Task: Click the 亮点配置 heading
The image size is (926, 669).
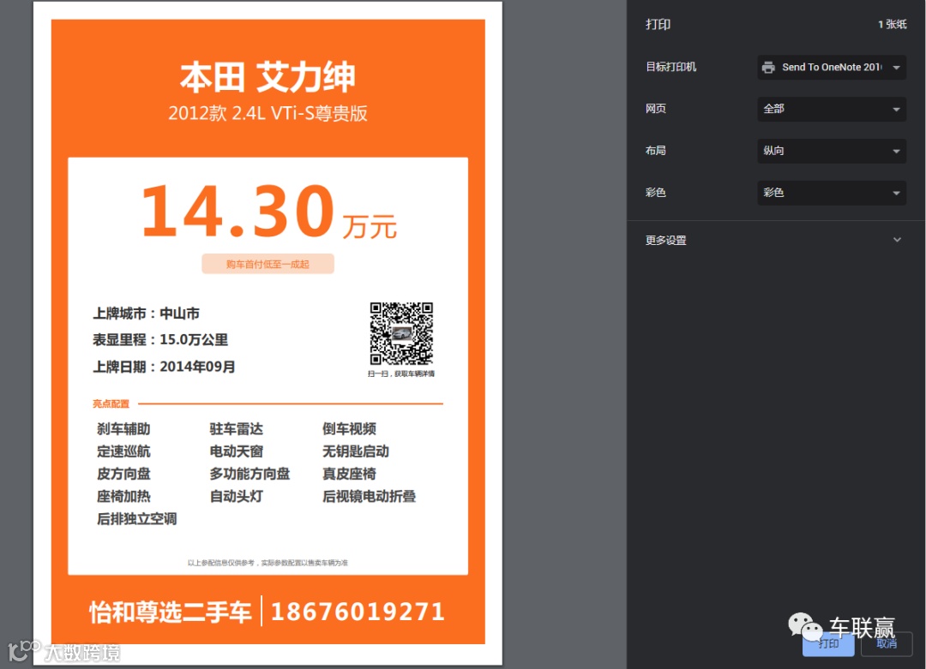Action: 111,404
